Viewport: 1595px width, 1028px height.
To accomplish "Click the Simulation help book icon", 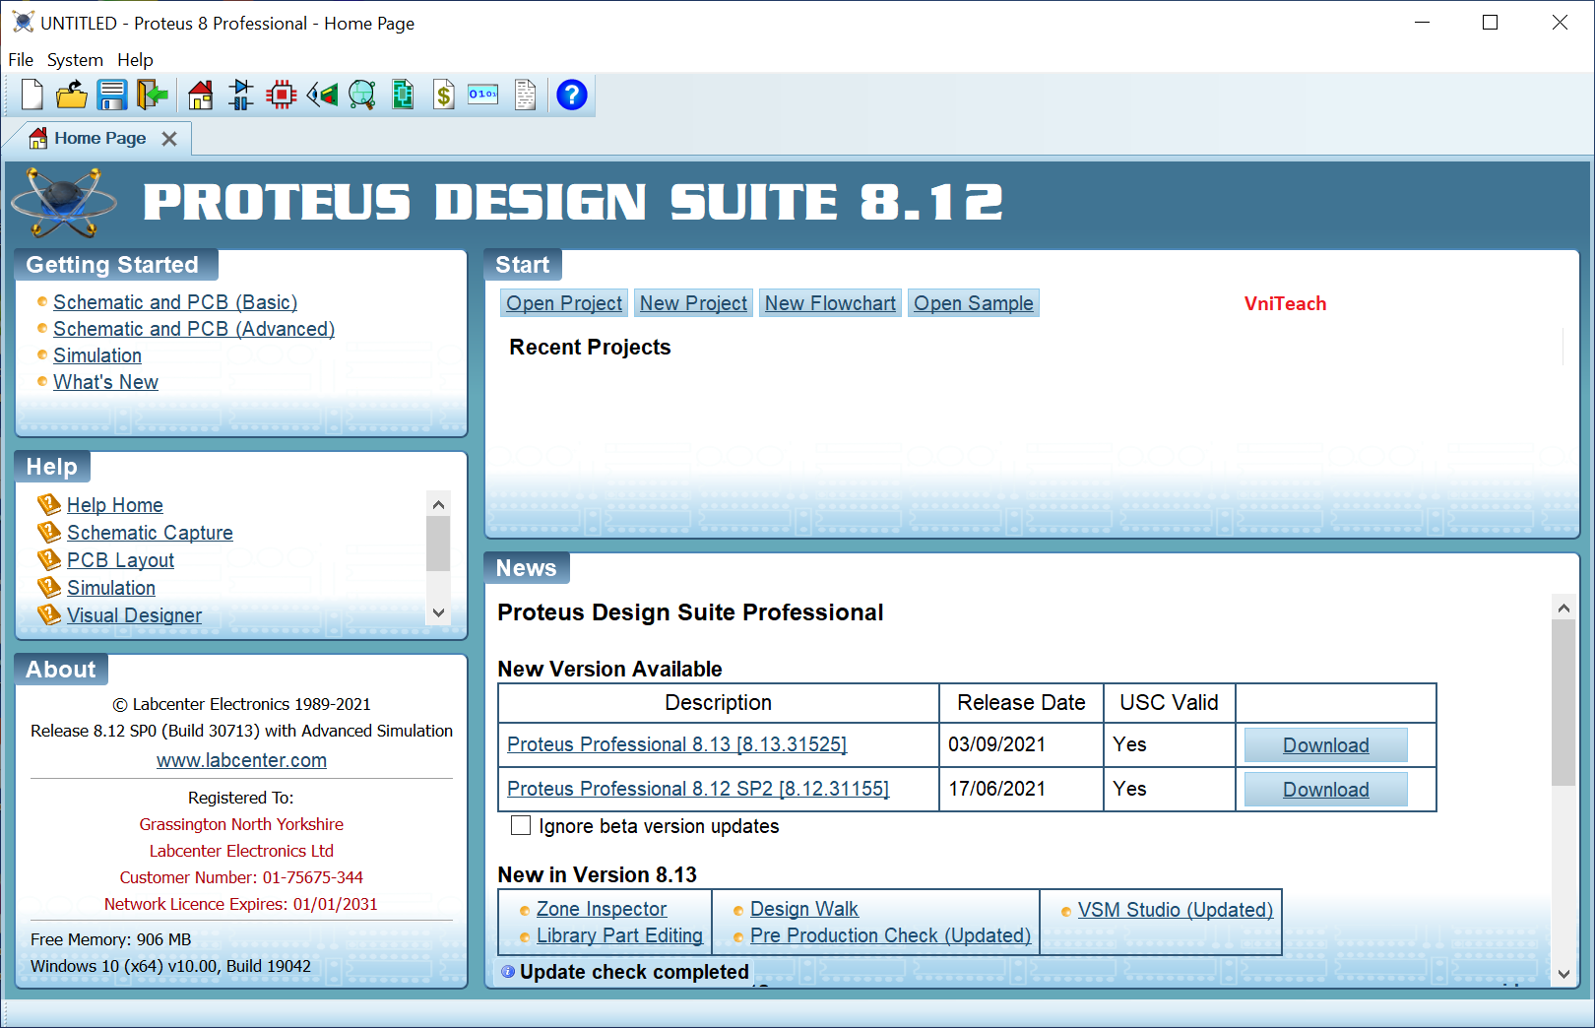I will click(49, 588).
